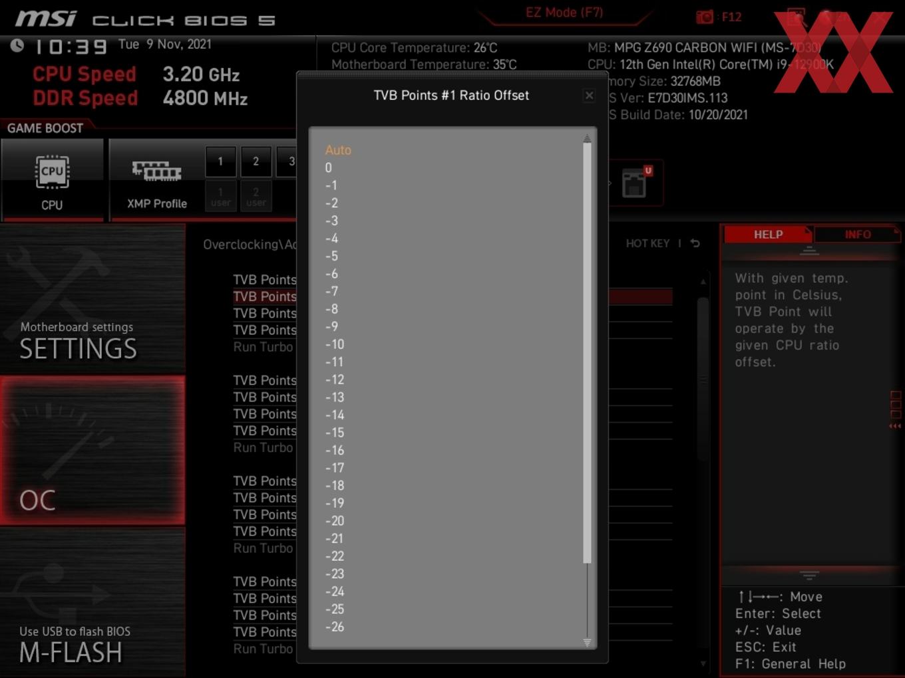Open the OC overclocking section

tap(92, 451)
